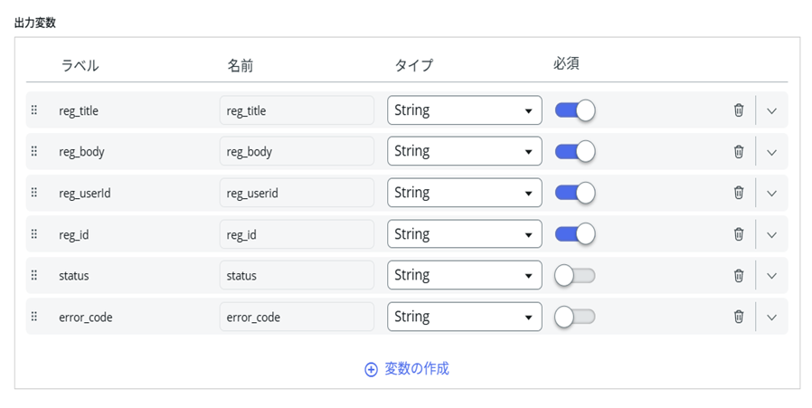Expand the reg_userId row chevron
Viewport: 812px width, 408px height.
coord(771,193)
